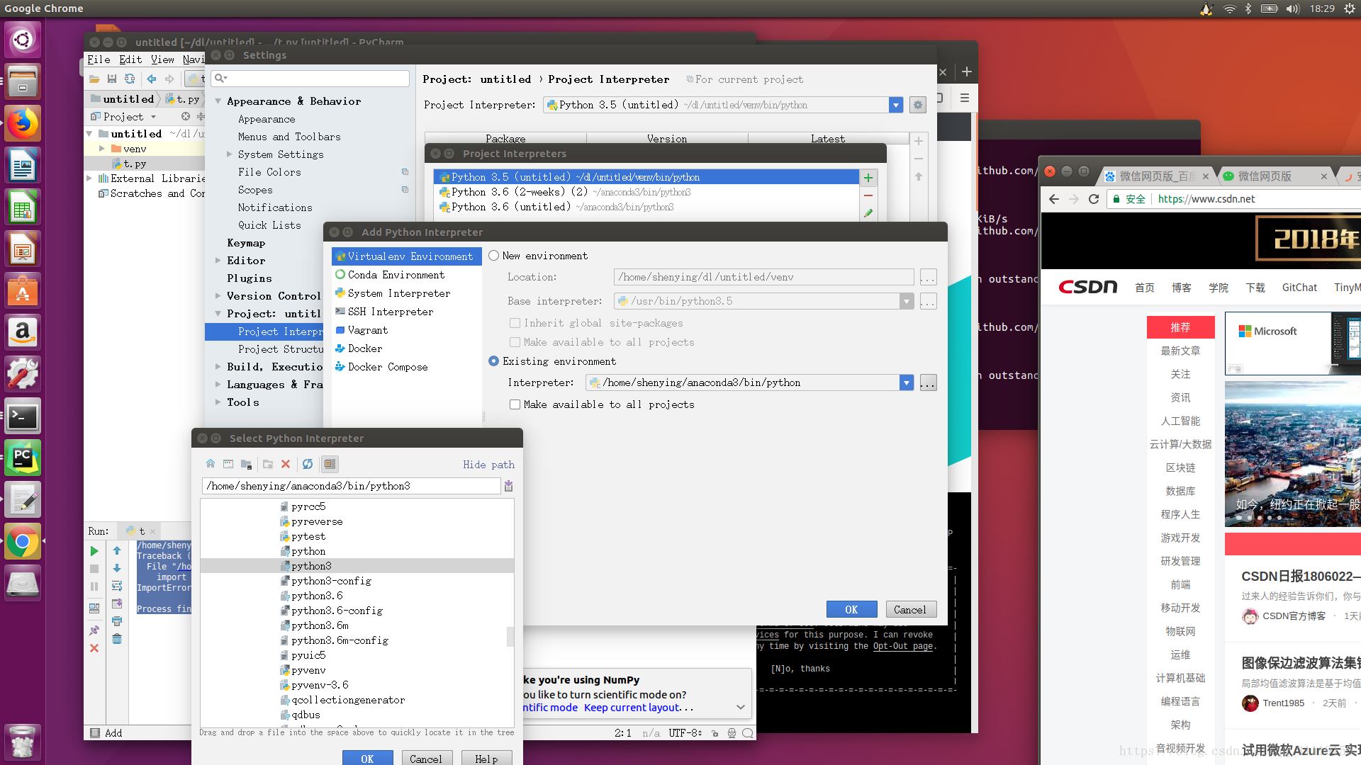Click the green plus to add interpreter
Screen dimensions: 1361x765
tap(868, 178)
